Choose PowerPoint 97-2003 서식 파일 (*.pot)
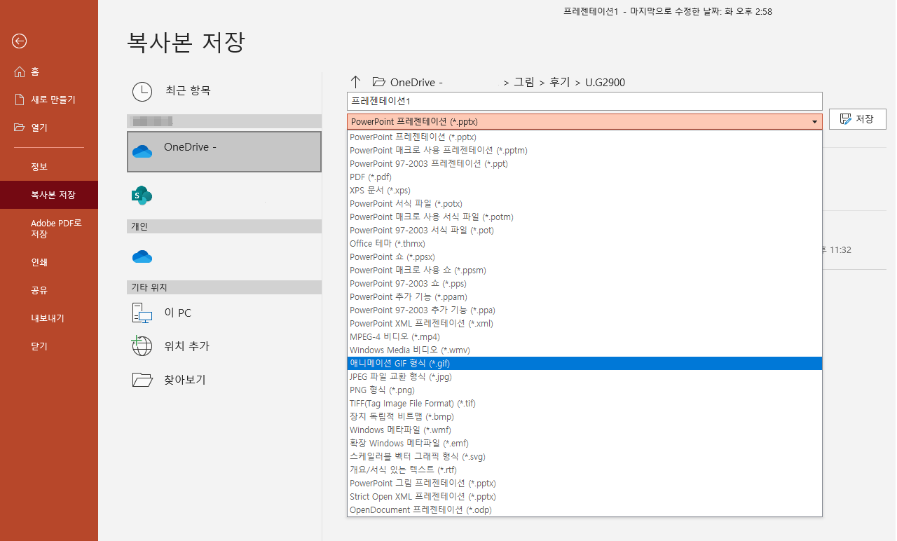The height and width of the screenshot is (541, 897). point(584,231)
